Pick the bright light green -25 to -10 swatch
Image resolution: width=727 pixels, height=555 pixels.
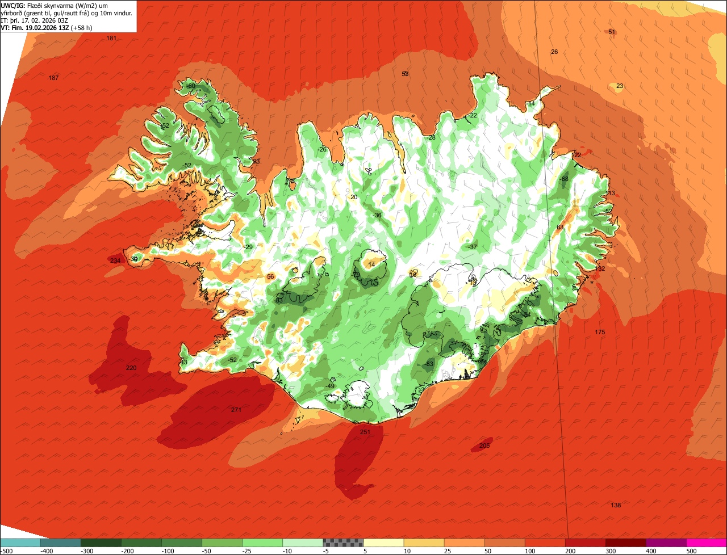(x=262, y=543)
